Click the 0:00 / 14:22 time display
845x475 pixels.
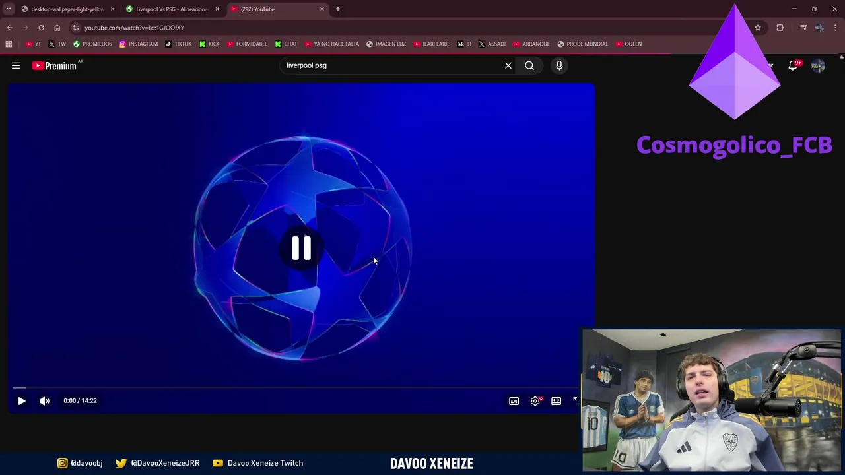tap(80, 400)
